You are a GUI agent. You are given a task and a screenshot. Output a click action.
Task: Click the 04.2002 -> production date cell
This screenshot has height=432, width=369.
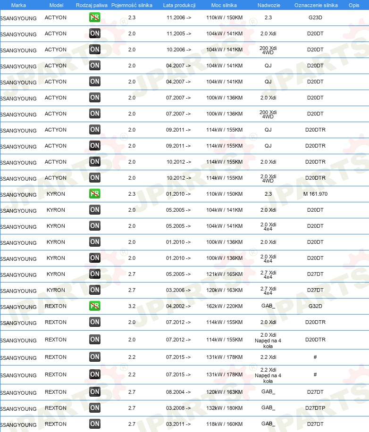coord(178,306)
